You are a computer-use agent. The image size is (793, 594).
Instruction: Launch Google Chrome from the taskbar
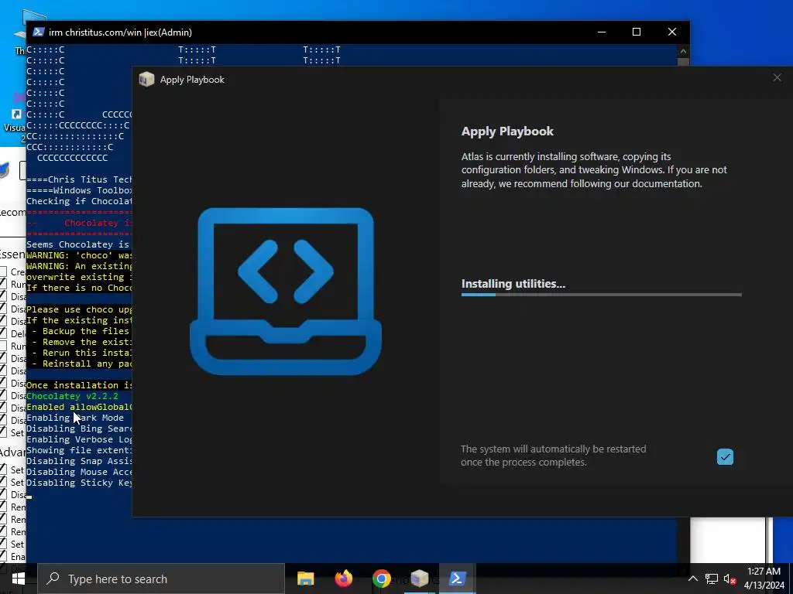(381, 579)
